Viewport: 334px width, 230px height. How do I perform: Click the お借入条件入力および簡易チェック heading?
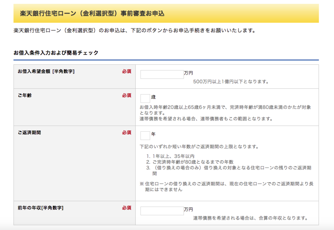tap(56, 53)
